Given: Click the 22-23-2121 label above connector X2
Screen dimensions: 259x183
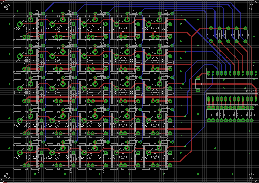Looking at the screenshot, I should pos(252,91).
